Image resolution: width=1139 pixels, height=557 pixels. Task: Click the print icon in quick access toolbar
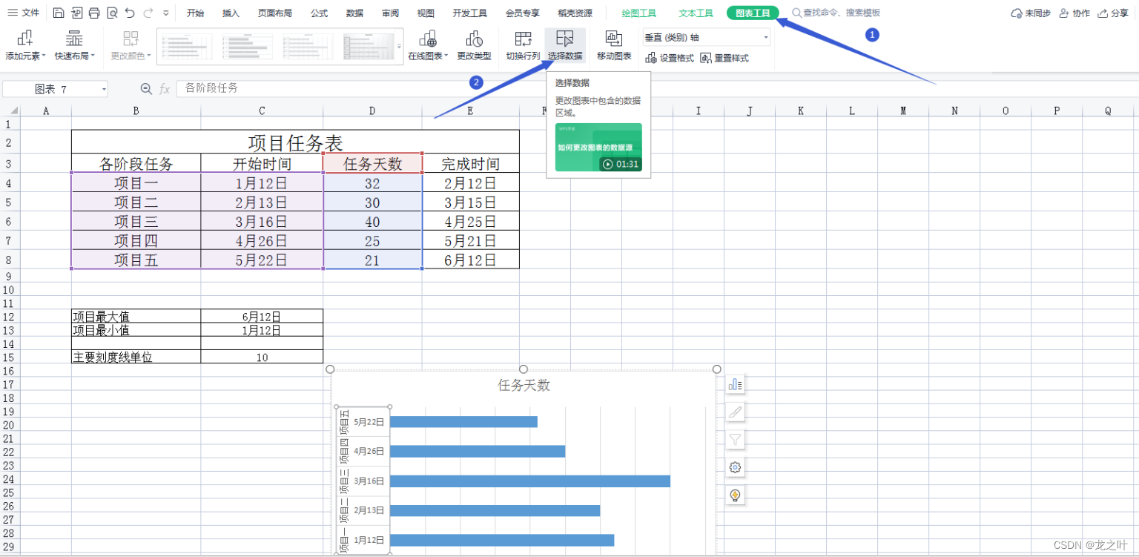[94, 13]
